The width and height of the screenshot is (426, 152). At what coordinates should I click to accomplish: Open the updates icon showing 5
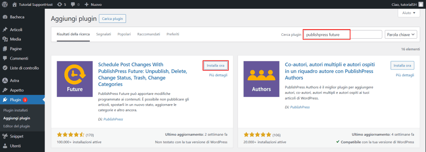59,4
